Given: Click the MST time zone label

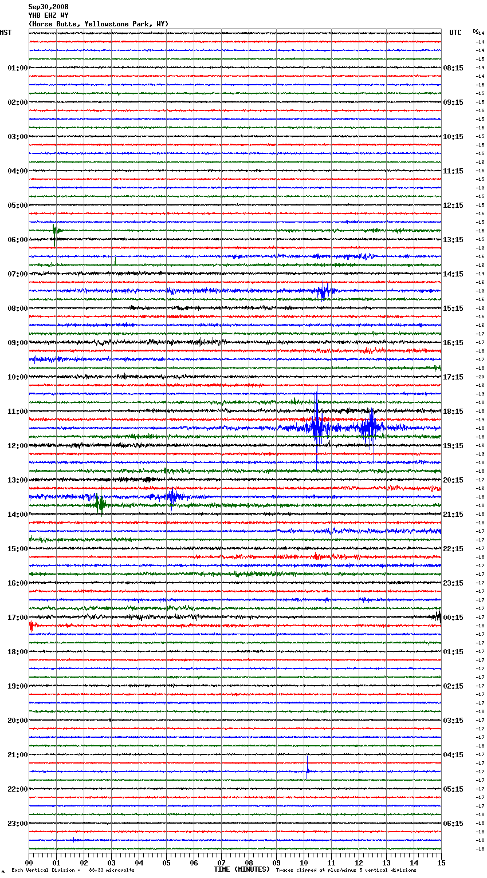Looking at the screenshot, I should pos(6,33).
